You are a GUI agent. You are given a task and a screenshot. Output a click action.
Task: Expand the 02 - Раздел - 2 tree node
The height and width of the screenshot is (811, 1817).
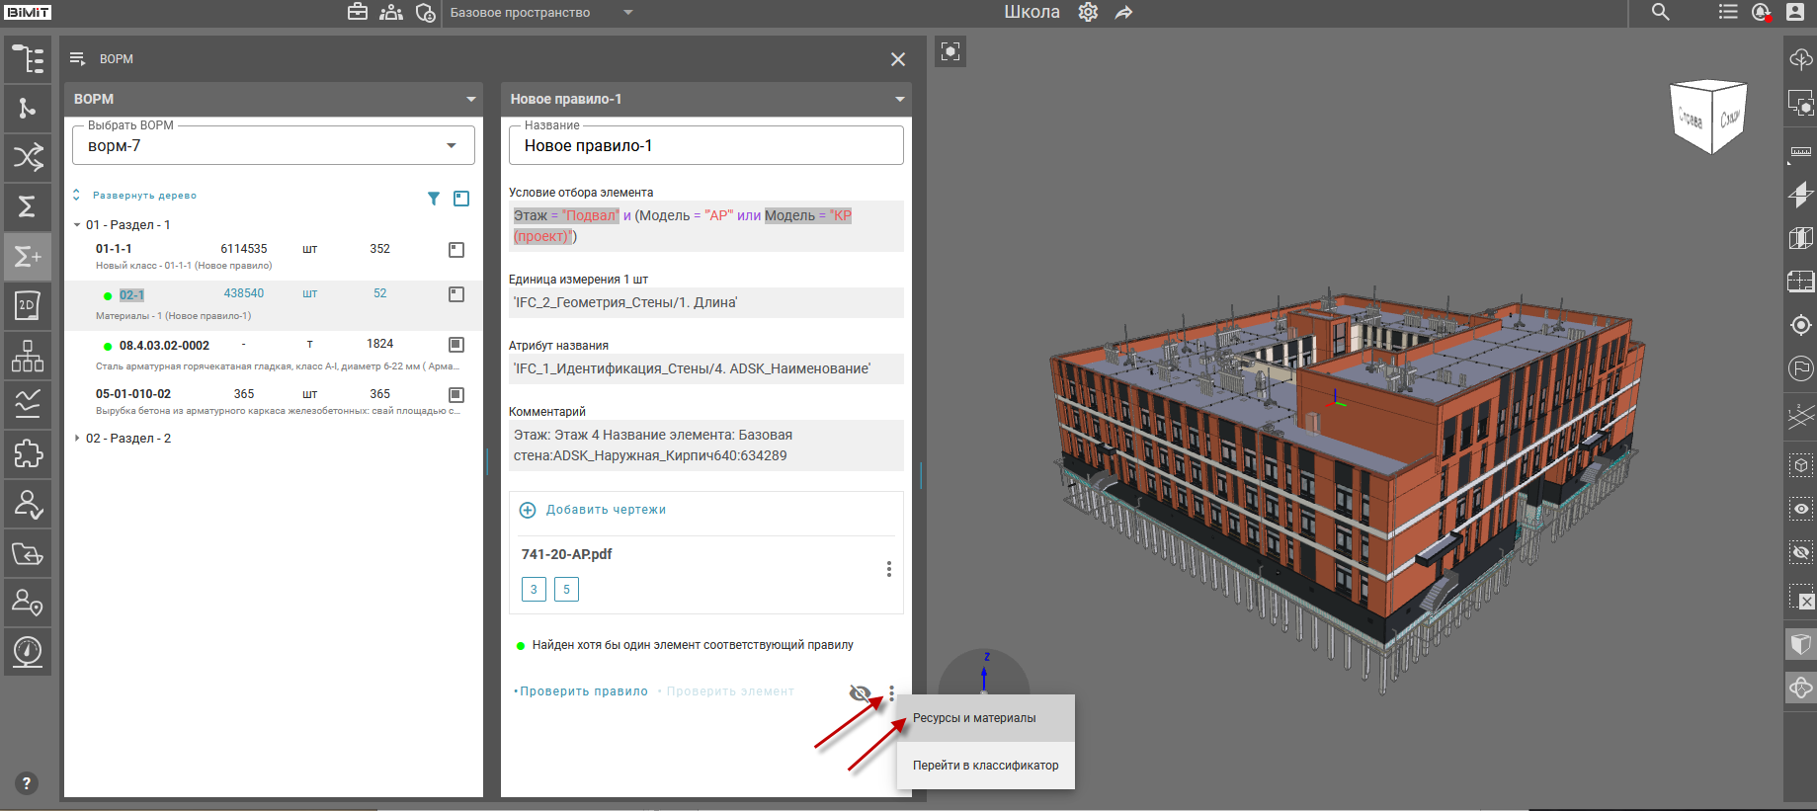click(x=78, y=438)
